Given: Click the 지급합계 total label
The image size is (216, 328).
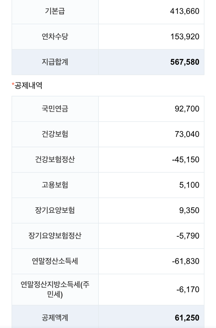Looking at the screenshot, I should 55,62.
